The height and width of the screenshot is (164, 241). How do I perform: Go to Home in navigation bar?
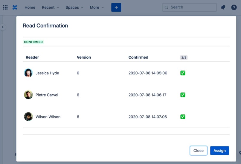(30, 7)
